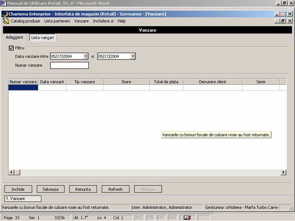Switch to the Lista vanzari tab

(43, 38)
